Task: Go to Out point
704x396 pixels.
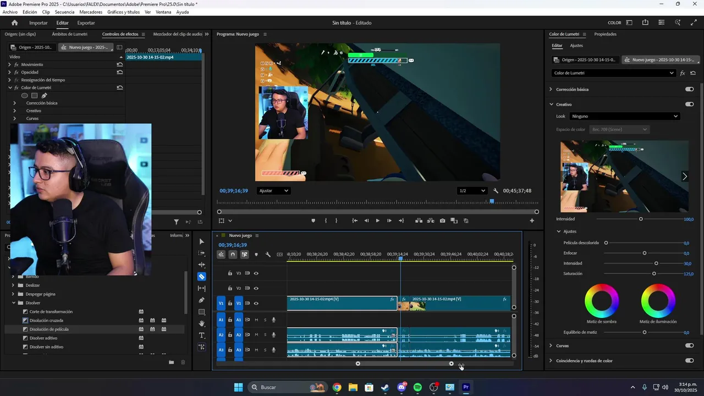Action: click(x=401, y=221)
